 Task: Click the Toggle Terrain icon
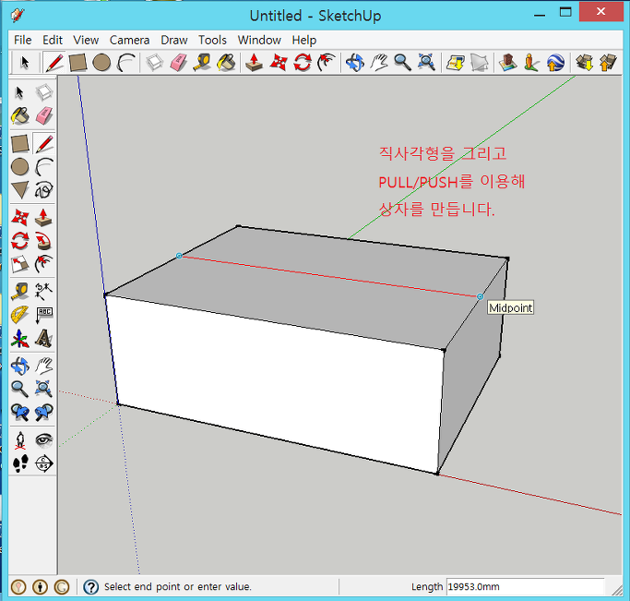coord(479,63)
